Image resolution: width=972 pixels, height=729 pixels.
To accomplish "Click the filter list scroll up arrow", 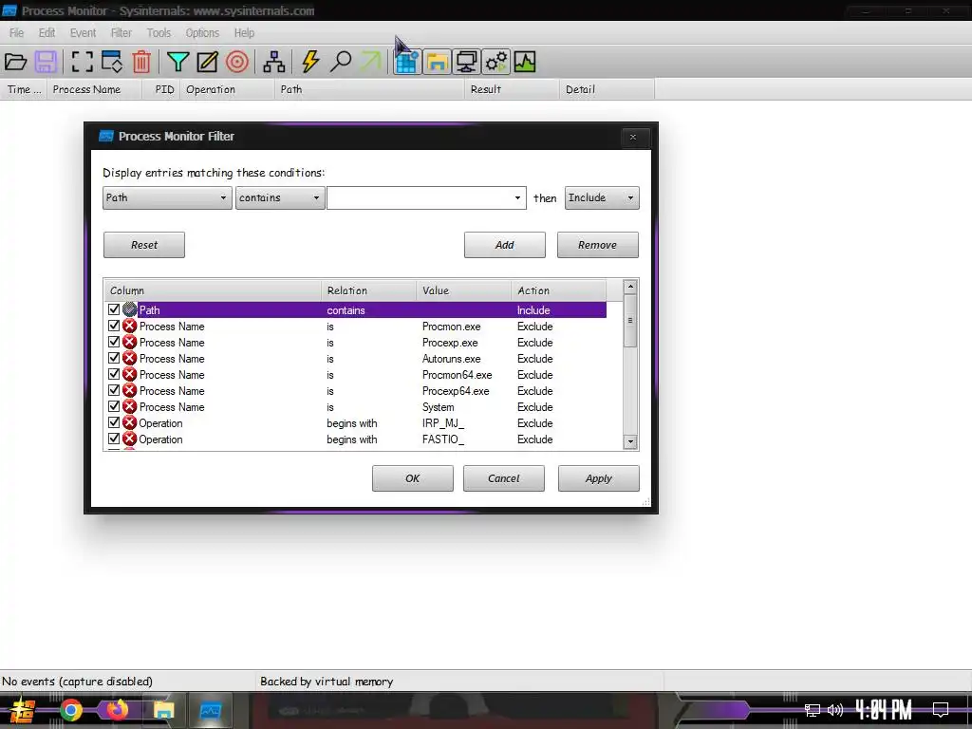I will (630, 287).
